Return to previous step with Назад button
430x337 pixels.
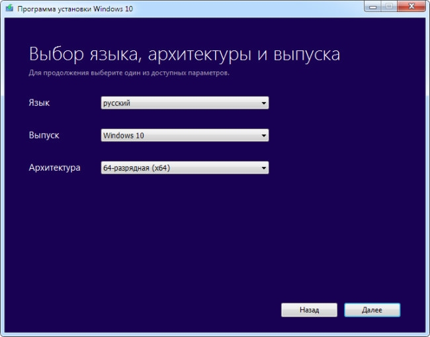309,310
